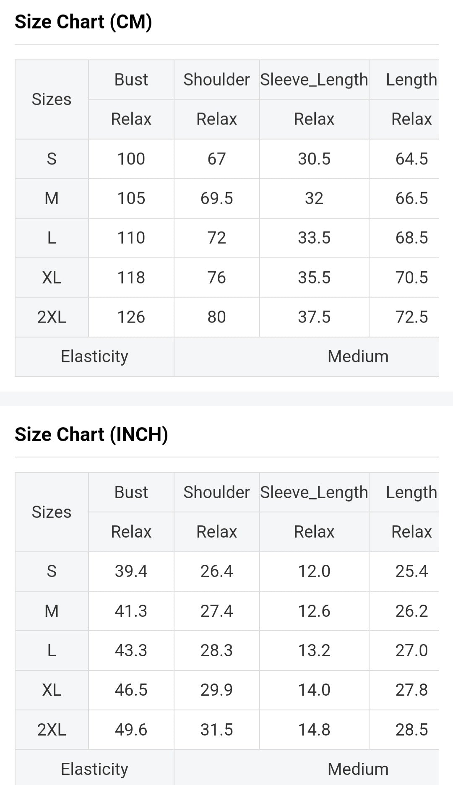
Task: Select the 2XL bust value 126 in CM chart
Action: 131,317
